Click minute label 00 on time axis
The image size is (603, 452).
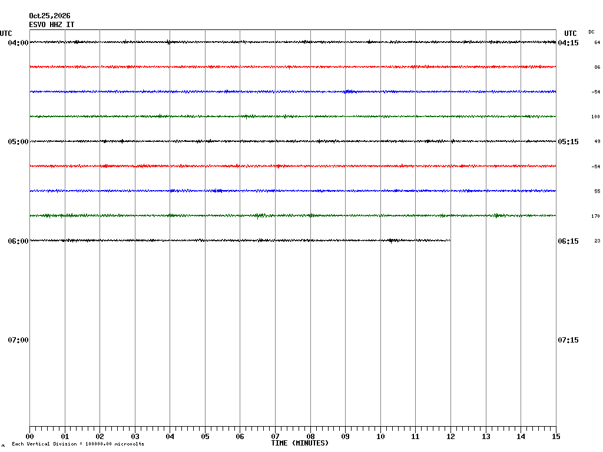(x=29, y=437)
